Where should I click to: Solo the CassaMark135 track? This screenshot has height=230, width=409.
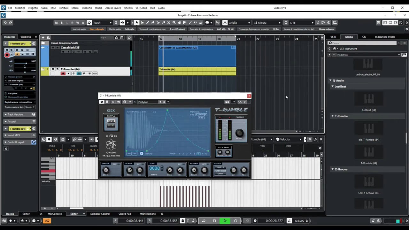click(57, 48)
